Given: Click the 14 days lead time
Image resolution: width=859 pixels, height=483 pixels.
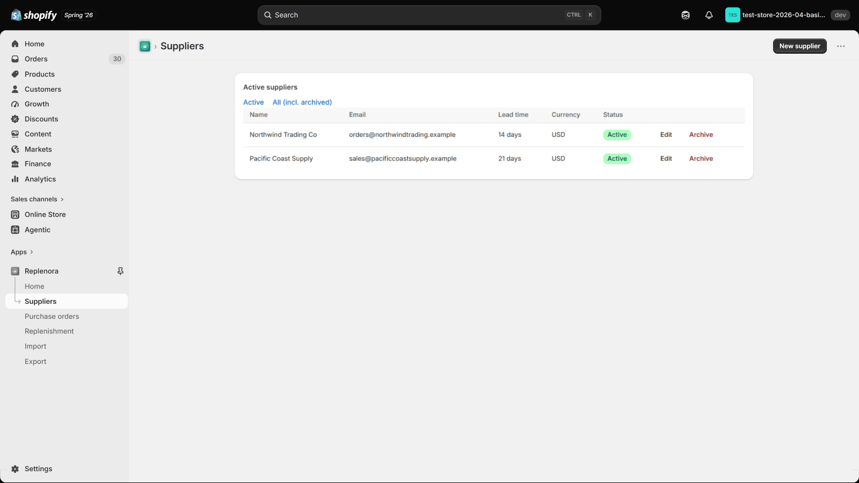Looking at the screenshot, I should click(x=509, y=135).
